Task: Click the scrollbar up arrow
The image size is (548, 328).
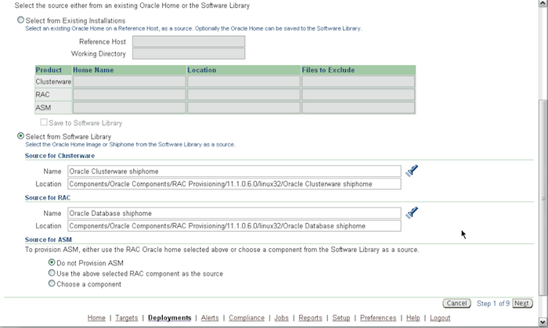Action: (x=543, y=3)
